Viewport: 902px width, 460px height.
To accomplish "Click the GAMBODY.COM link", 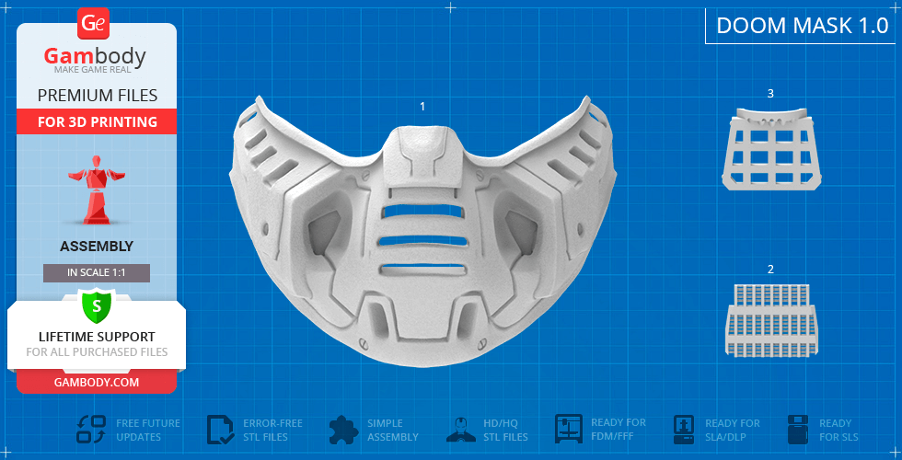I will tap(97, 381).
